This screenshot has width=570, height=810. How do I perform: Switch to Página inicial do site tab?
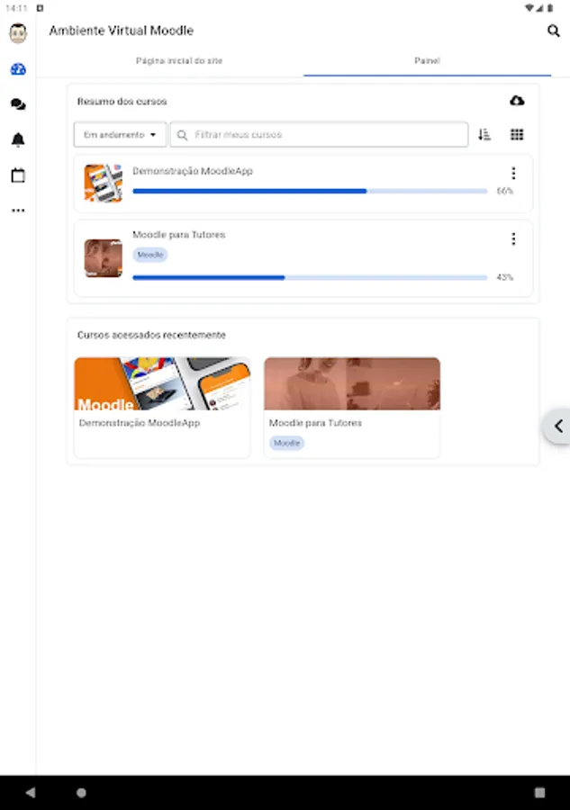pos(179,61)
